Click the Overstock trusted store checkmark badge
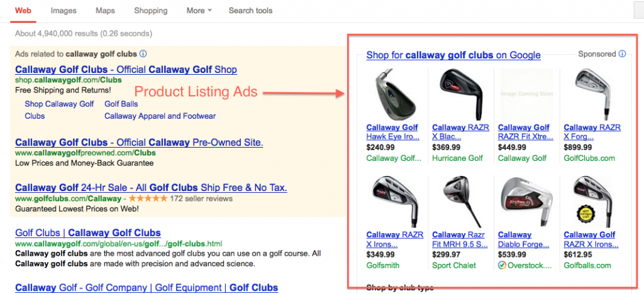Image resolution: width=644 pixels, height=294 pixels. pyautogui.click(x=502, y=265)
